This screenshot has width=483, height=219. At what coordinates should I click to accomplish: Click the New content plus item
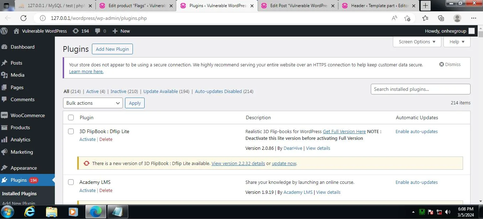[121, 31]
